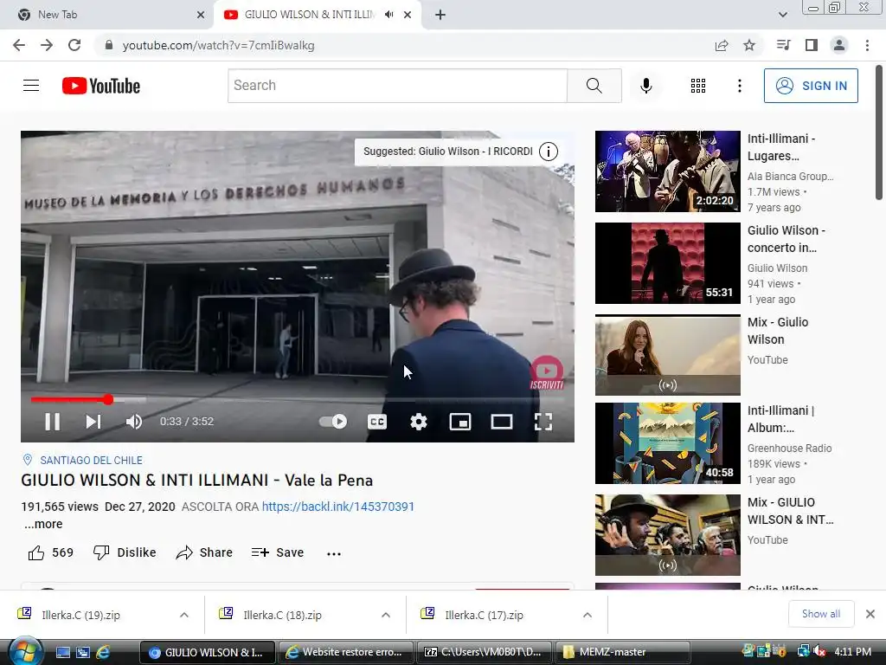Open more actions ellipsis under video
Screen dimensions: 886x665
[333, 553]
